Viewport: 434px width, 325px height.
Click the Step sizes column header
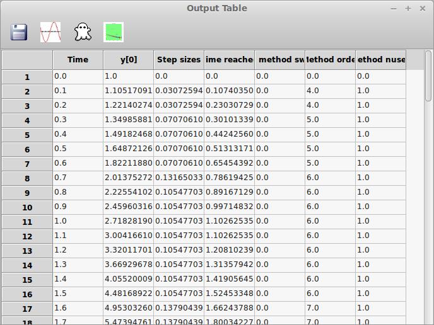click(x=179, y=60)
